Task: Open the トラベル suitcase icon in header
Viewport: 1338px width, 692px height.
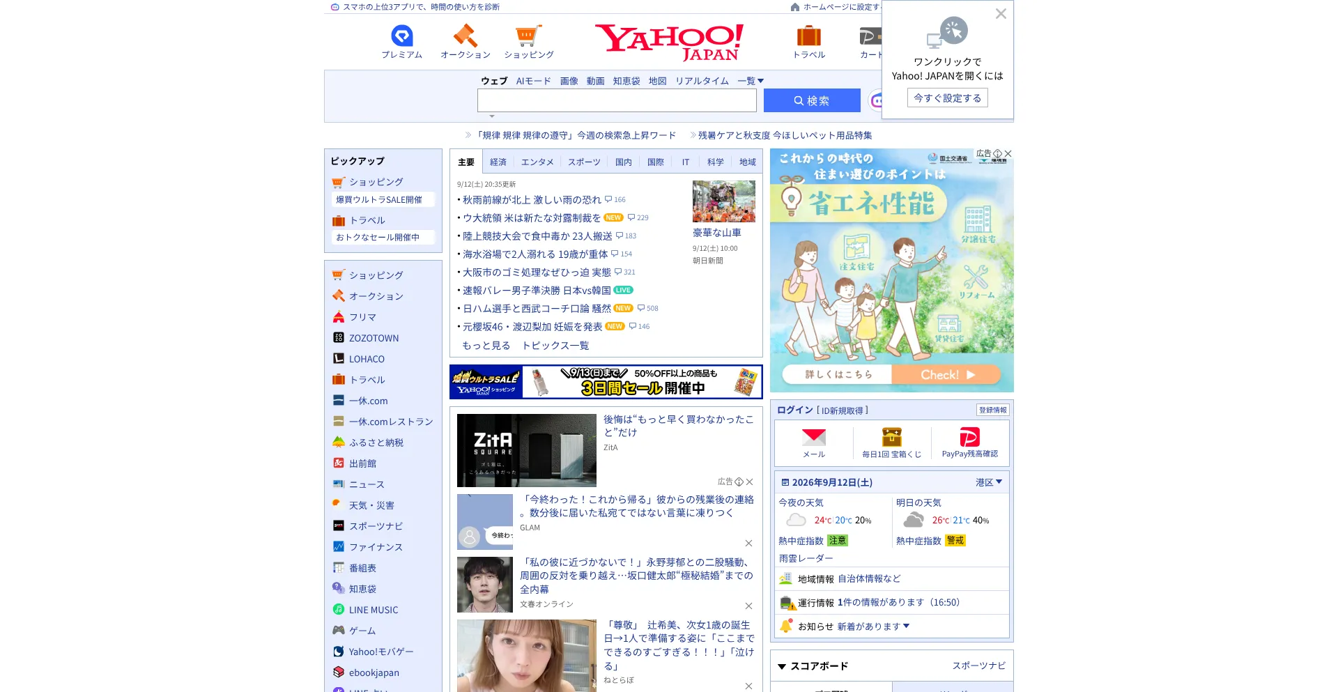Action: click(x=809, y=36)
